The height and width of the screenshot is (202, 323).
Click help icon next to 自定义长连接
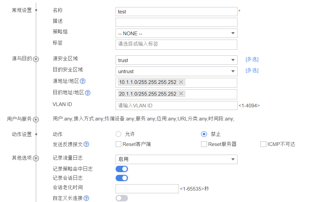pyautogui.click(x=86, y=198)
